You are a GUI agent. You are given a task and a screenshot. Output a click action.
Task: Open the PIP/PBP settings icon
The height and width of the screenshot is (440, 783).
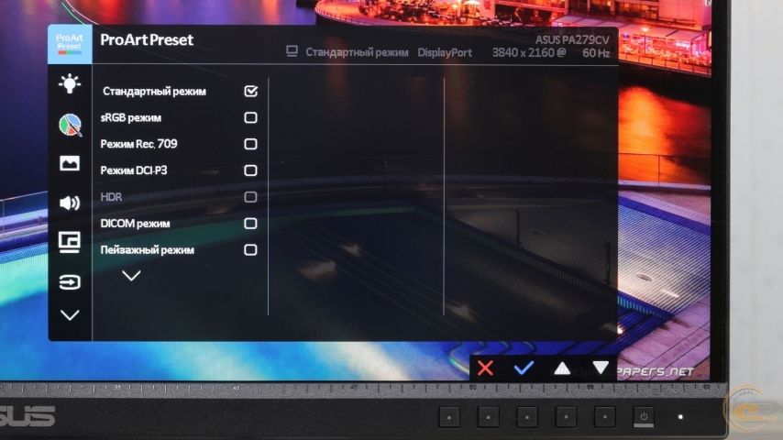click(70, 242)
